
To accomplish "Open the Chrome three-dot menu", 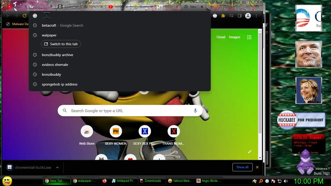I will click(256, 16).
